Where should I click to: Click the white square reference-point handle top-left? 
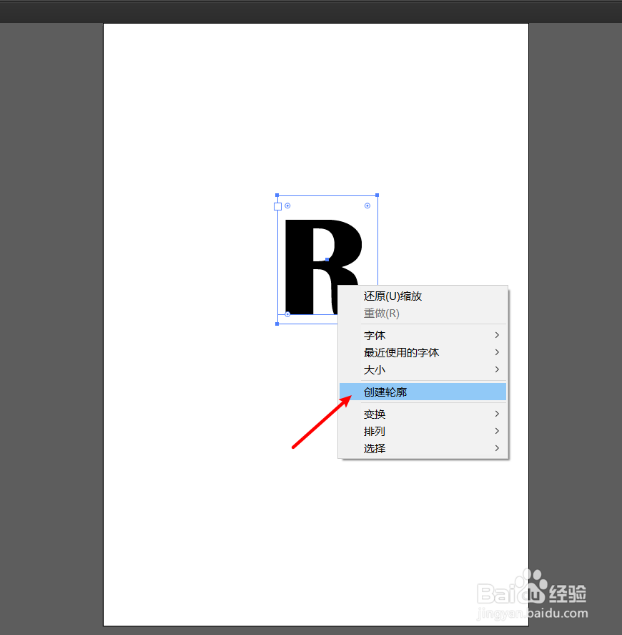[277, 205]
